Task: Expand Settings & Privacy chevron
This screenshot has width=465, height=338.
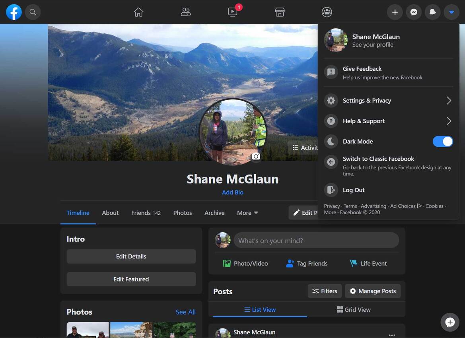Action: 449,101
